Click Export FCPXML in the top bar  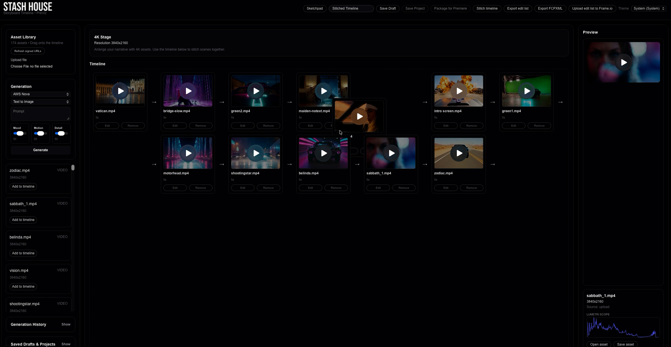coord(550,8)
